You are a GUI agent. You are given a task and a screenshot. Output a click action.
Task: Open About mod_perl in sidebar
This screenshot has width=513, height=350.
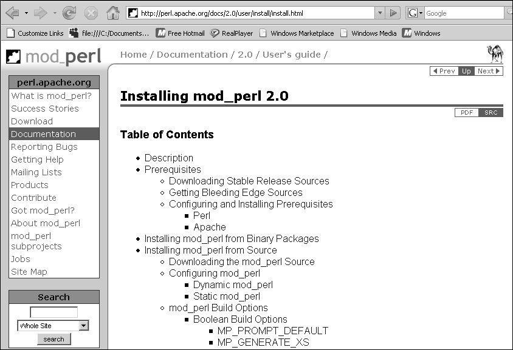(x=46, y=223)
